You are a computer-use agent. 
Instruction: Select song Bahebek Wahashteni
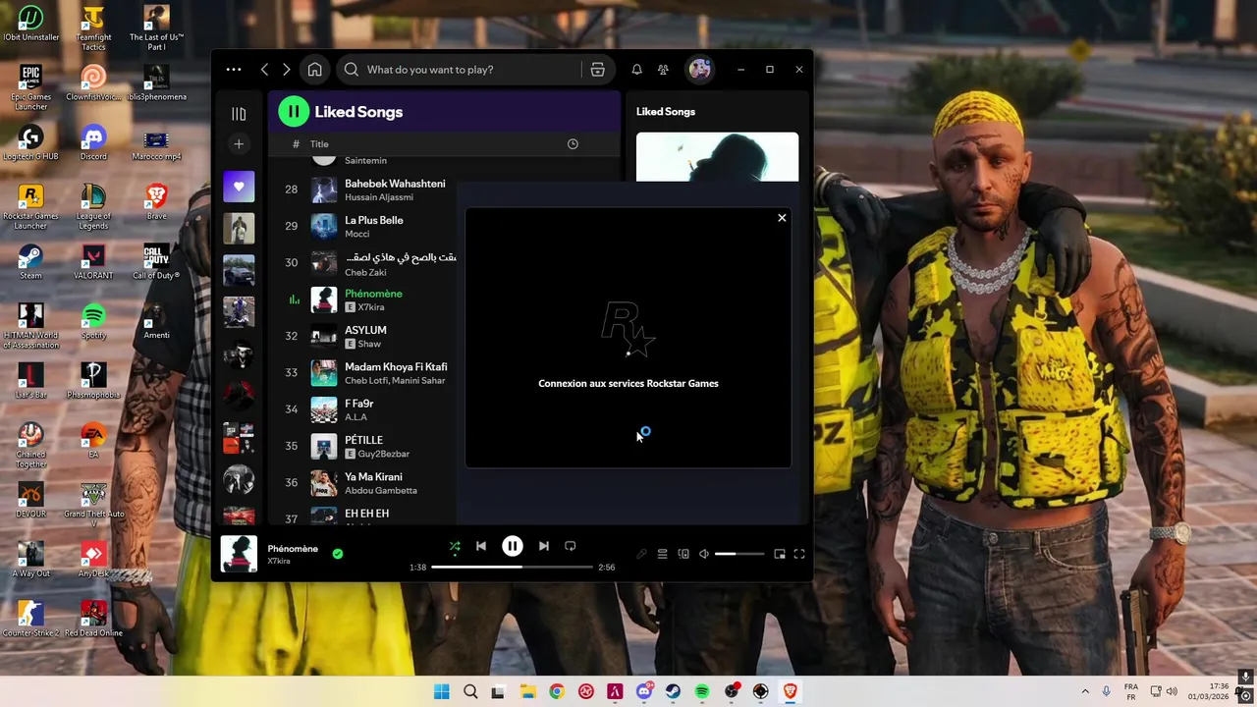pyautogui.click(x=395, y=184)
